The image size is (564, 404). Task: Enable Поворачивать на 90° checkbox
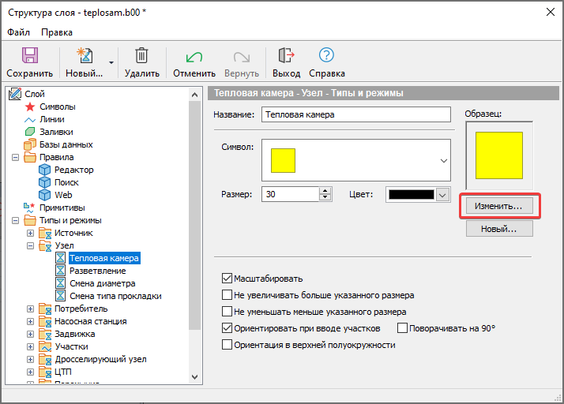pyautogui.click(x=403, y=328)
